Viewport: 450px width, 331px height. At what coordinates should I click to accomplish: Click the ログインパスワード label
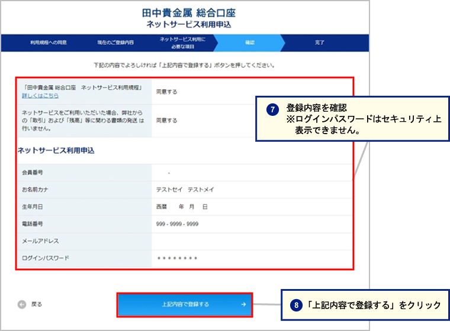pos(46,258)
